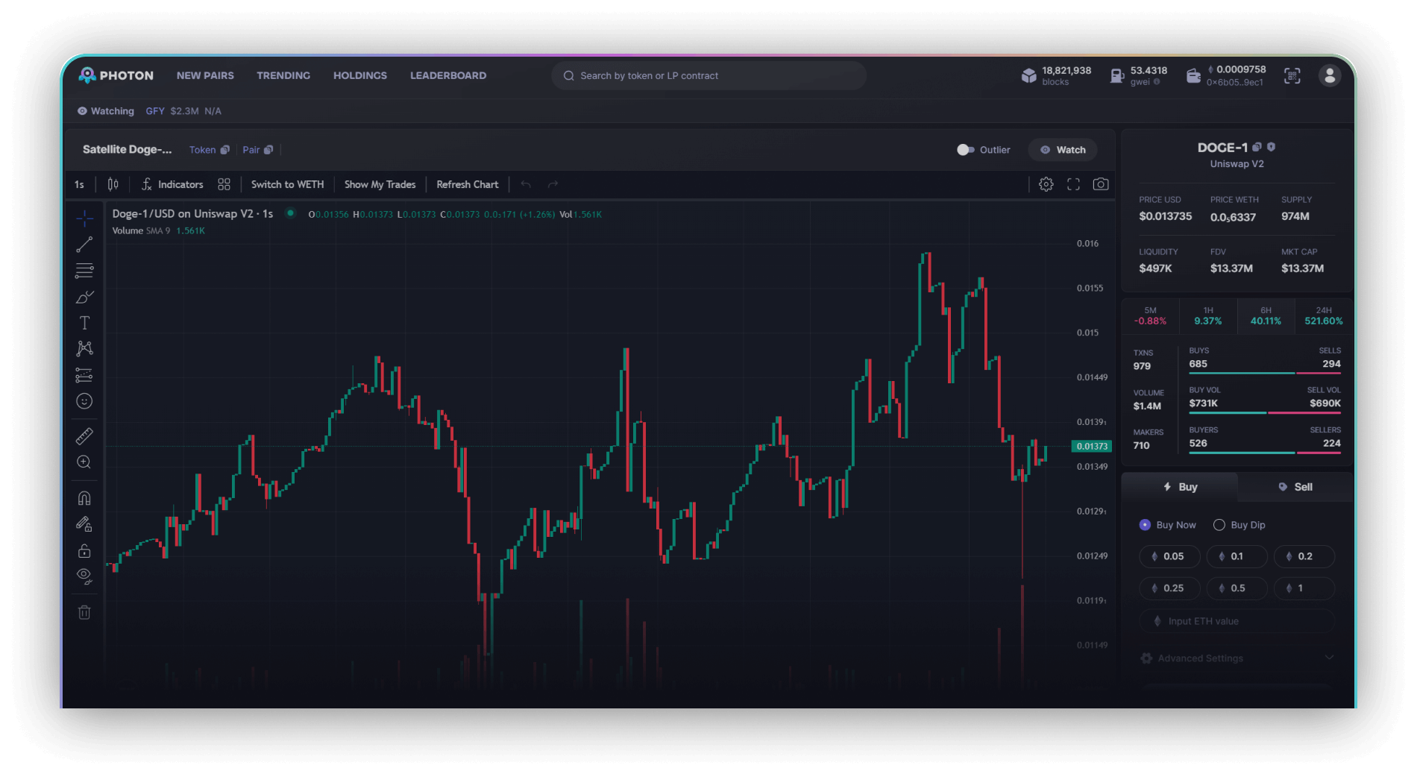1417x774 pixels.
Task: Toggle the Outlier switch
Action: click(965, 150)
